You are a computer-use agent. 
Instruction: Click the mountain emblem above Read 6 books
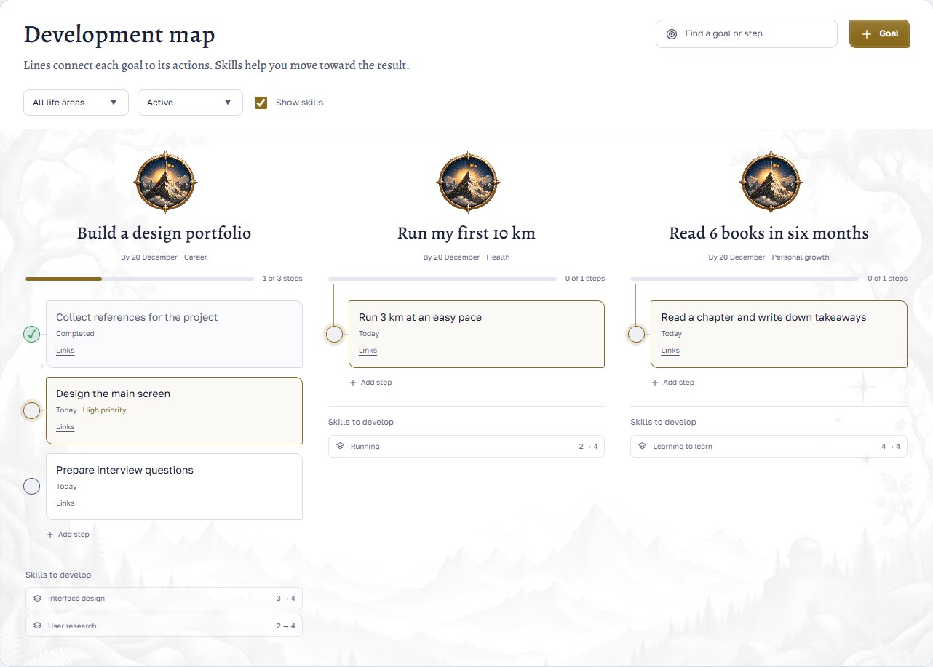pyautogui.click(x=771, y=183)
